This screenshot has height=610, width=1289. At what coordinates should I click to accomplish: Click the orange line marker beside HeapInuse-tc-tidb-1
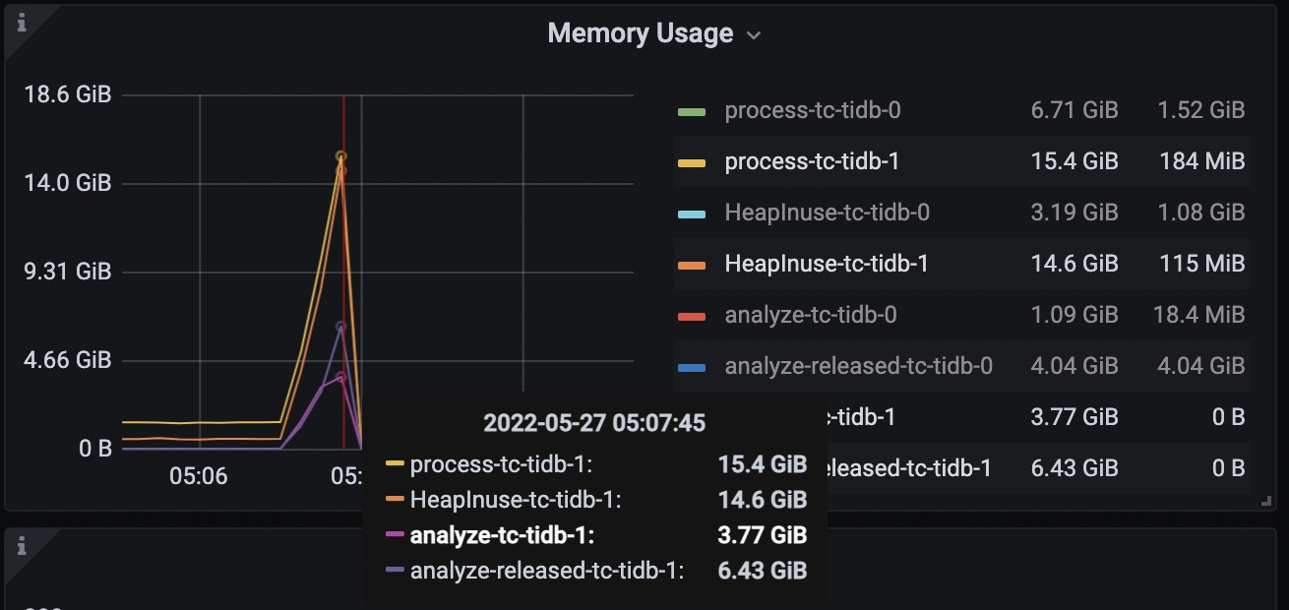click(691, 263)
